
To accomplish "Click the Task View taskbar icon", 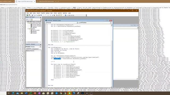I will (9, 93).
